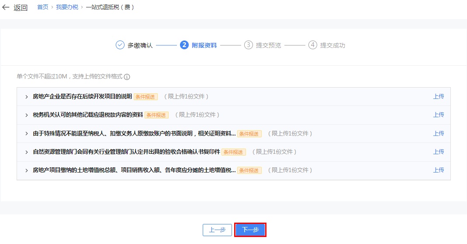Click the step 4 提交成功 circle icon
Screen dimensions: 467x244
(x=312, y=45)
